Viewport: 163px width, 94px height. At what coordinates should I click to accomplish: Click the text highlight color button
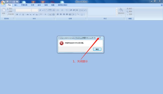pos(41,15)
